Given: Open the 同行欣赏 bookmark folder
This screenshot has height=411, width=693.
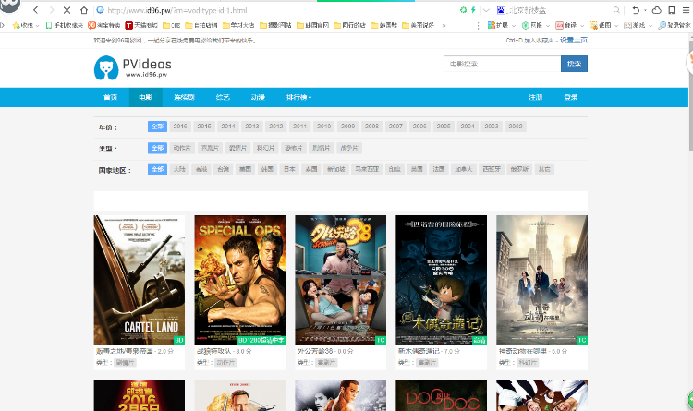Looking at the screenshot, I should [349, 25].
